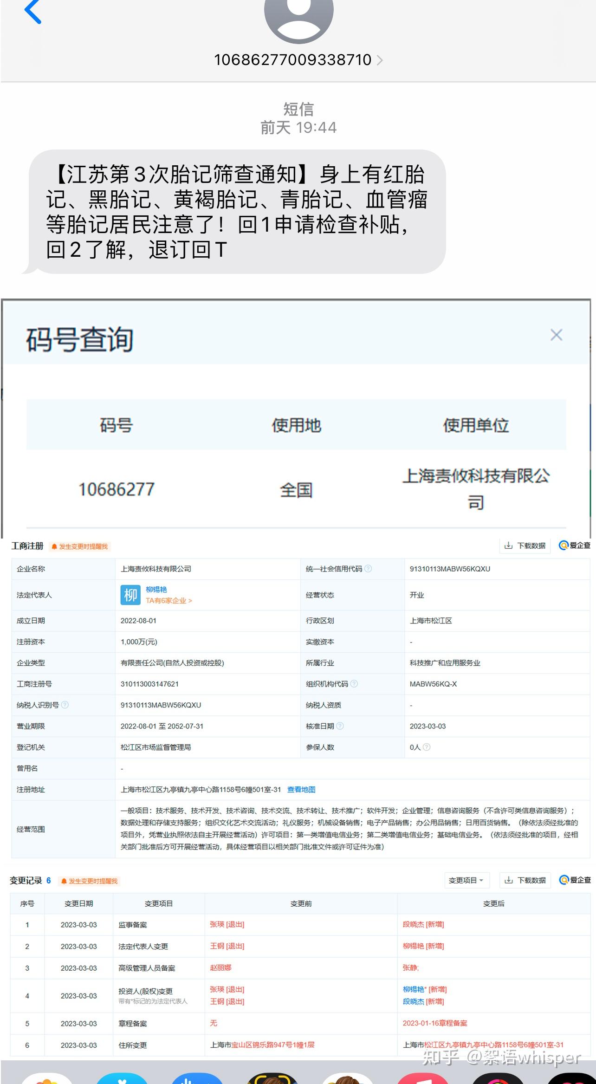Open the TA有6家企业 link
This screenshot has height=1084, width=596.
pyautogui.click(x=169, y=600)
